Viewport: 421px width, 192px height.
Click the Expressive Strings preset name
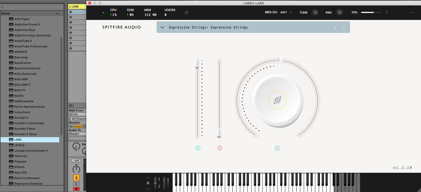pos(208,27)
